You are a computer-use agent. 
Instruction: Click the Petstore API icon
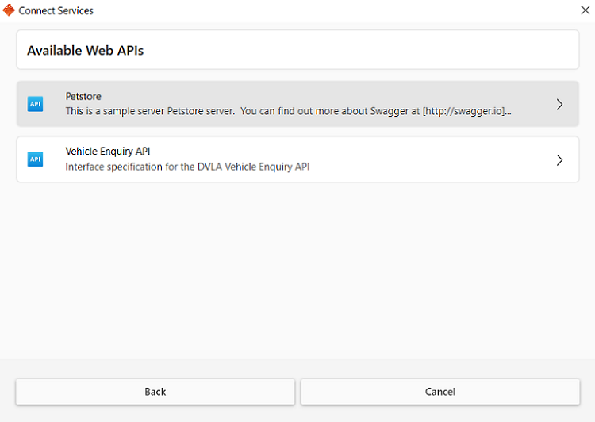35,104
